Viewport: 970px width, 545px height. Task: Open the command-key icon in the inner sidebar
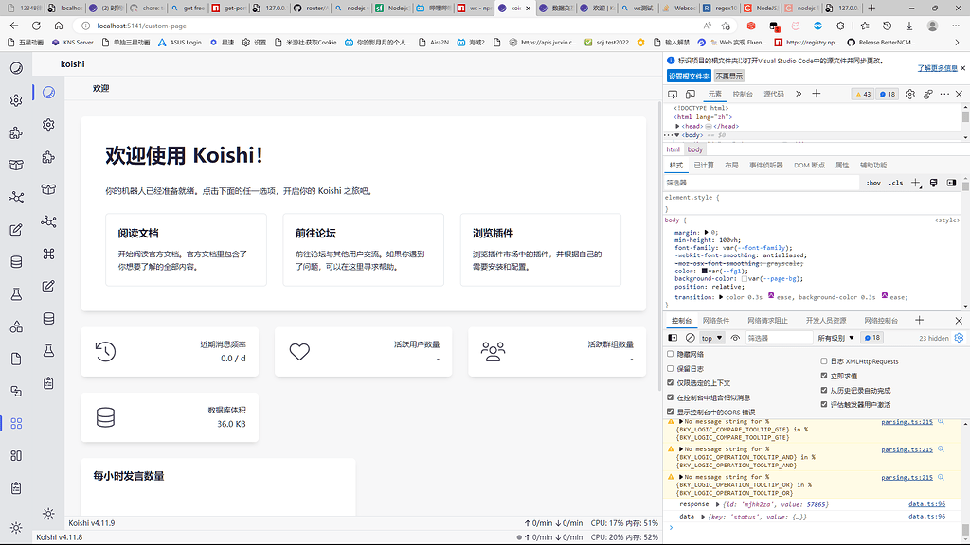point(48,254)
